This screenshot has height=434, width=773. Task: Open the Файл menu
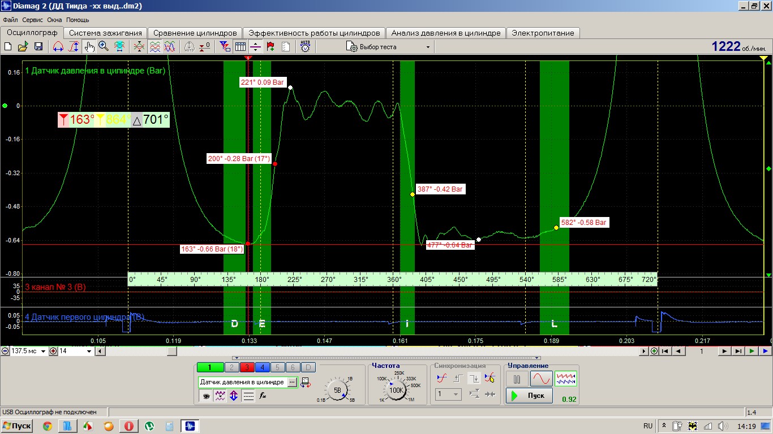pos(10,20)
